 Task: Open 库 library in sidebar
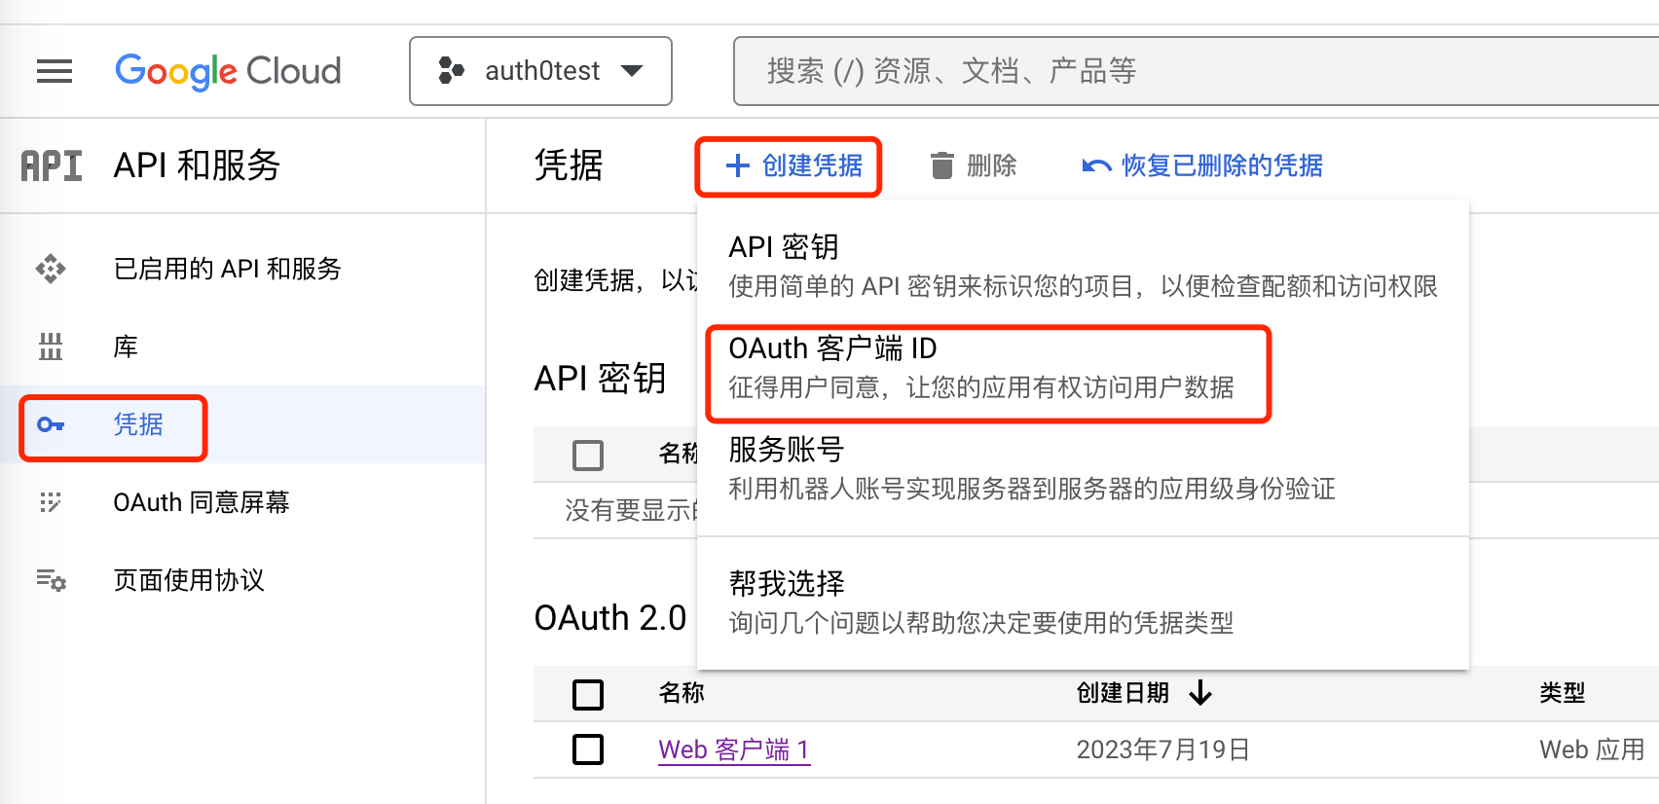click(126, 347)
